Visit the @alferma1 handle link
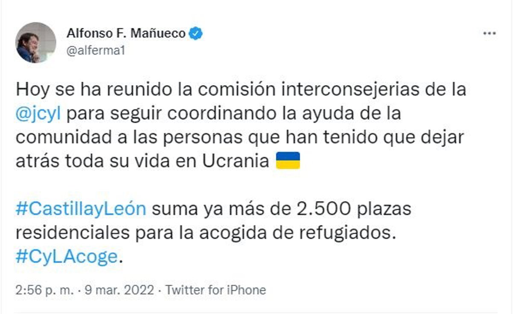The image size is (513, 314). tap(96, 50)
